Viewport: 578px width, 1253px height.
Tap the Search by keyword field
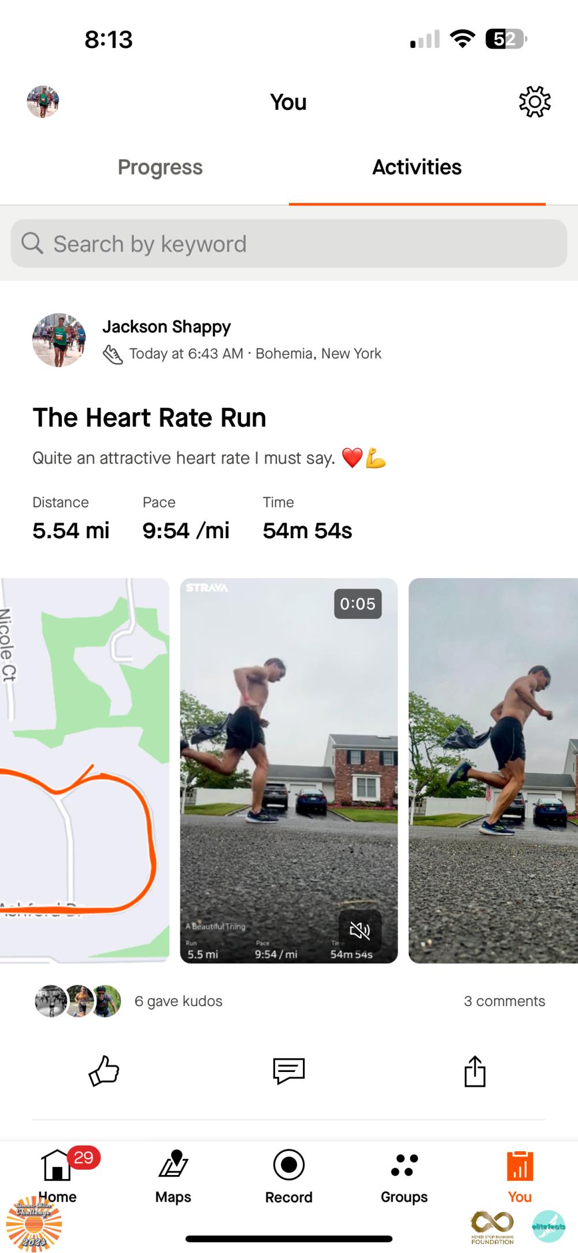coord(288,243)
